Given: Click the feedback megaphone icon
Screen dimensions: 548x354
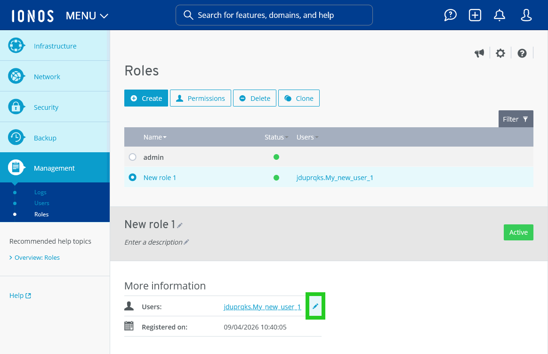Looking at the screenshot, I should (x=479, y=53).
